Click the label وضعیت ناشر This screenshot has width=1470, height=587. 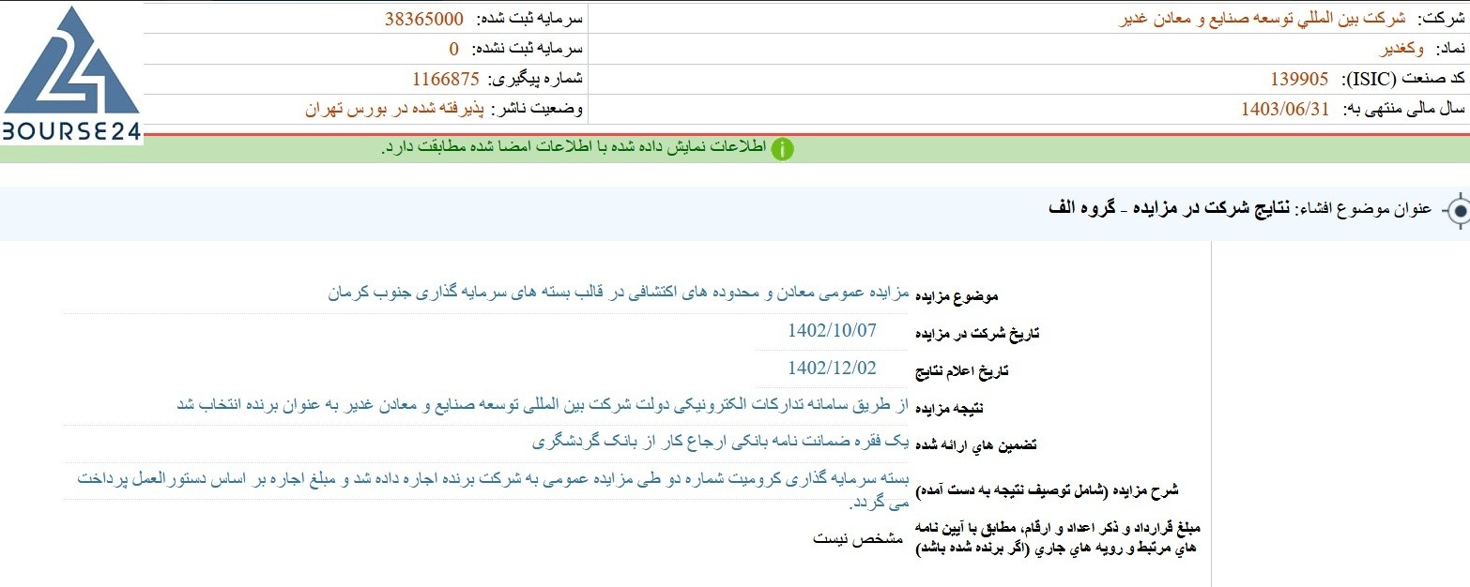(539, 109)
